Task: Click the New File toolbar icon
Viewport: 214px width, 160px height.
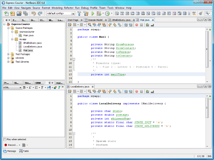Action: tap(6, 13)
